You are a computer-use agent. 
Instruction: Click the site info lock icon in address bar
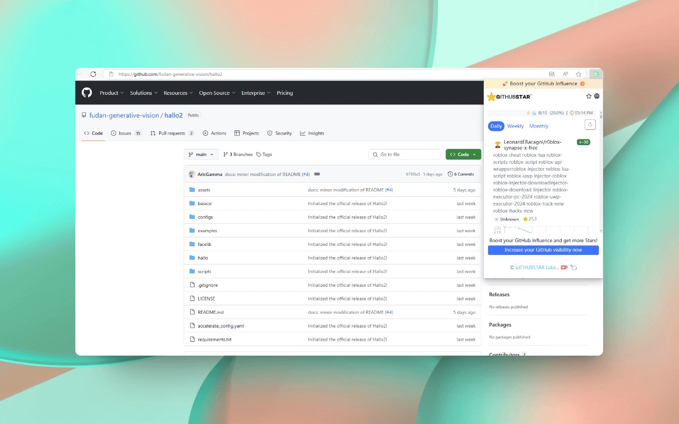click(x=111, y=74)
